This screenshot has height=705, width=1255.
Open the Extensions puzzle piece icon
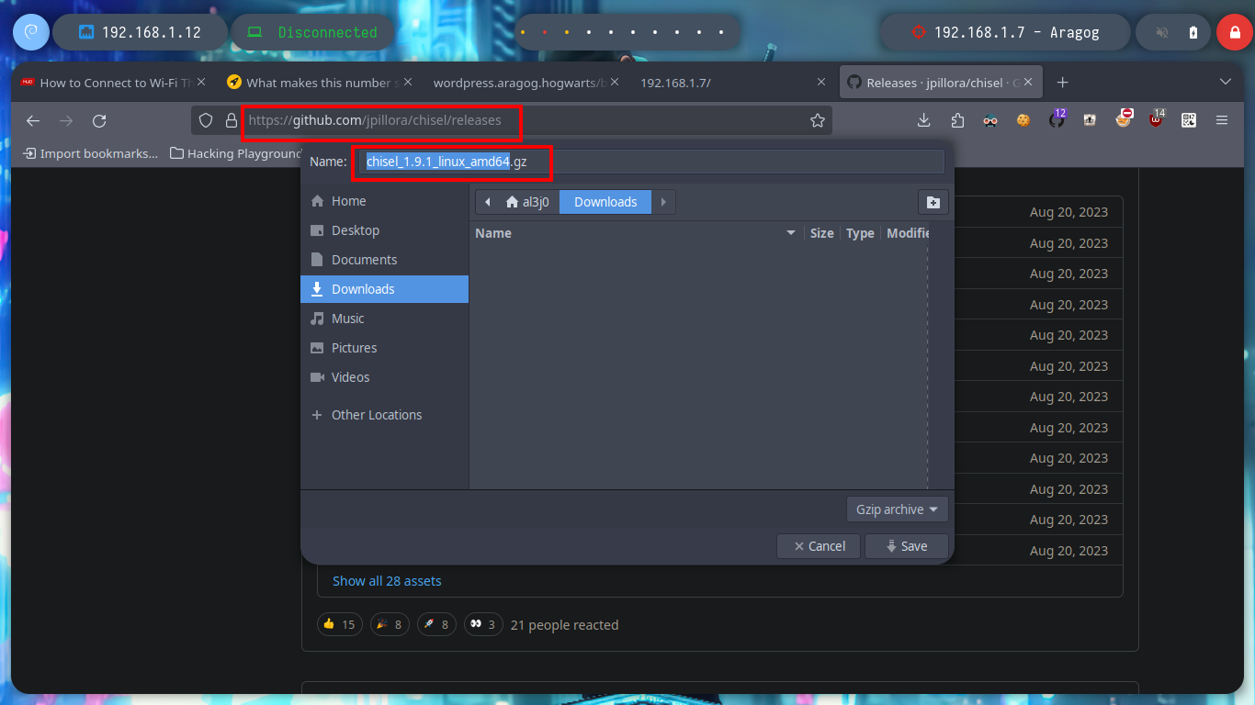click(957, 120)
